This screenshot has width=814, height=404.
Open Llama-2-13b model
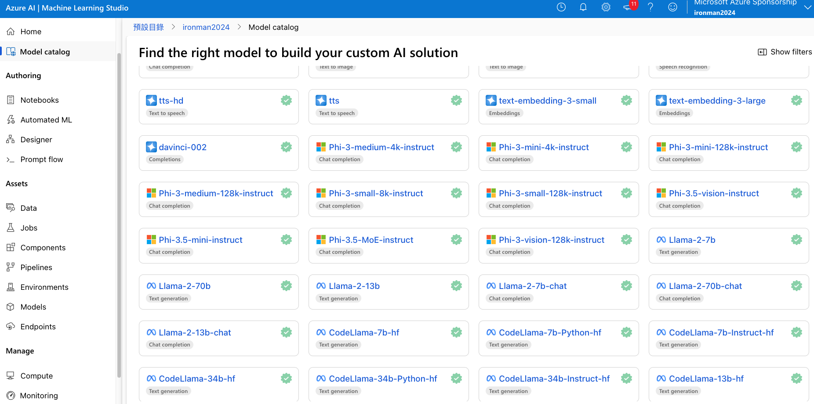[x=354, y=286]
